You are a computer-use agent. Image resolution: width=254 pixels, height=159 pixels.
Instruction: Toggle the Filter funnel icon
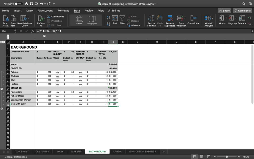click(x=122, y=20)
